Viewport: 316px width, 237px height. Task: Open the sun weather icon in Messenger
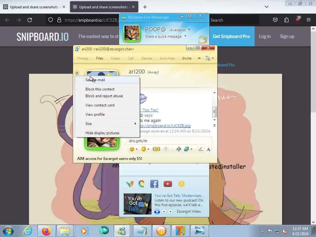(x=181, y=184)
